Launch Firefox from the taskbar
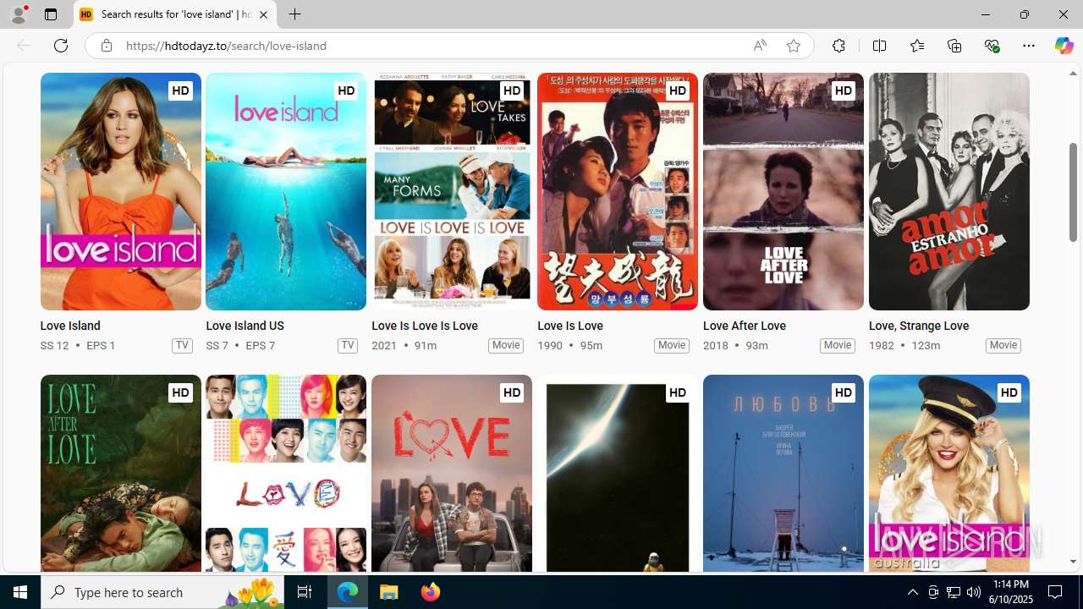Screen dimensions: 1083x609 (431, 592)
